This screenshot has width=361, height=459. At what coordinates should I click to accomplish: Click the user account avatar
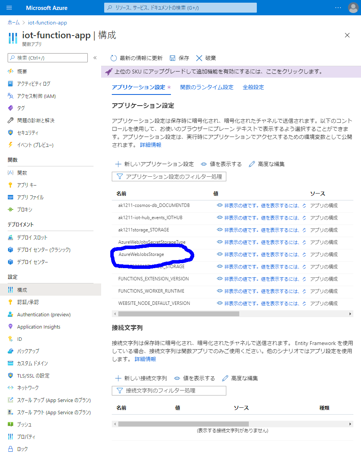coord(353,8)
